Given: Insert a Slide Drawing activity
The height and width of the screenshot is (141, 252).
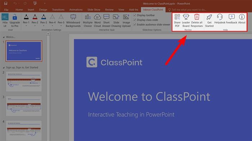Looking at the screenshot, I should pos(116,20).
